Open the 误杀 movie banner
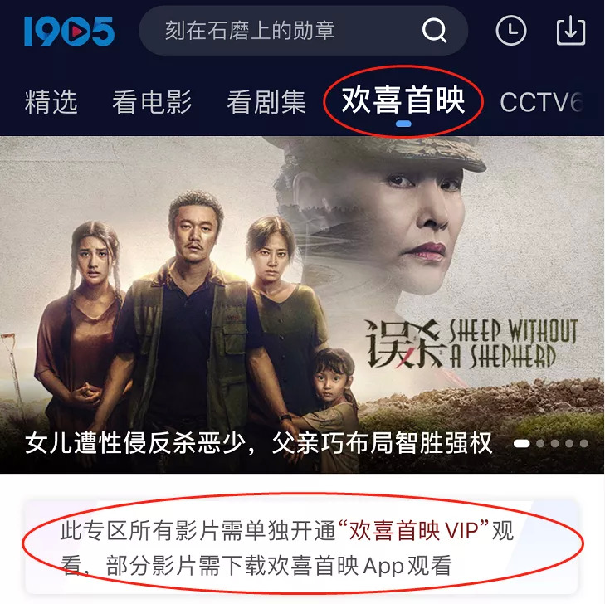The image size is (605, 604). (x=302, y=304)
